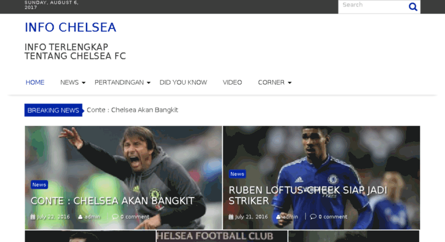The image size is (445, 242).
Task: Click author icon on Loftus-Cheek article
Action: [278, 217]
